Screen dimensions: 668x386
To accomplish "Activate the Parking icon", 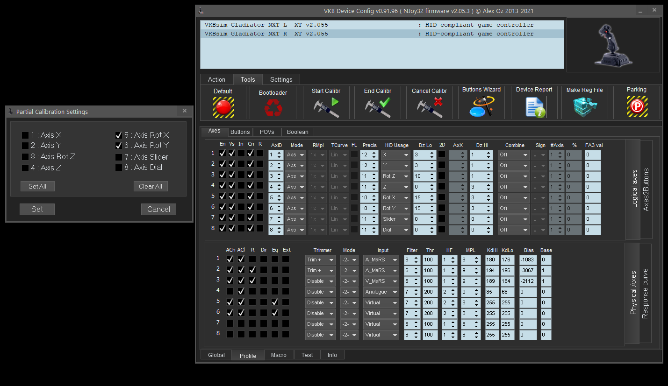I will tap(637, 106).
